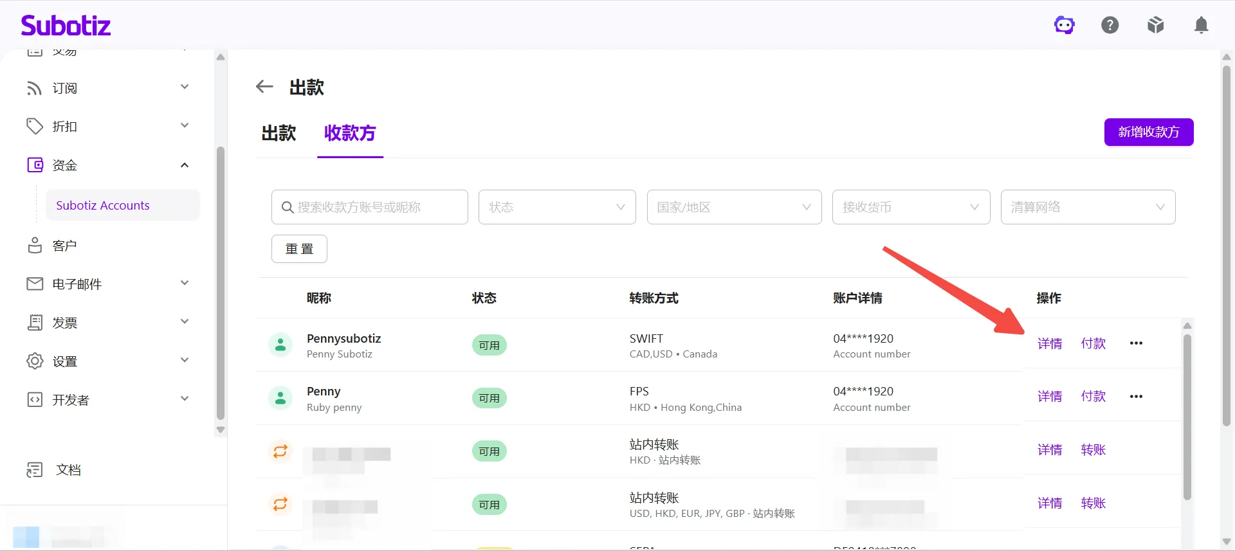Open more options for Penny row
Viewport: 1235px width, 551px height.
pos(1136,396)
